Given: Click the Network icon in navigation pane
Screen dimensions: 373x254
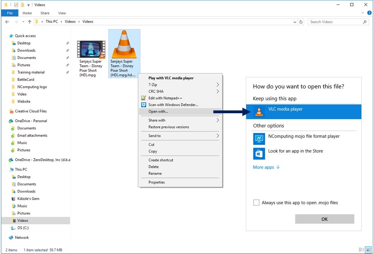Looking at the screenshot, I should point(11,237).
